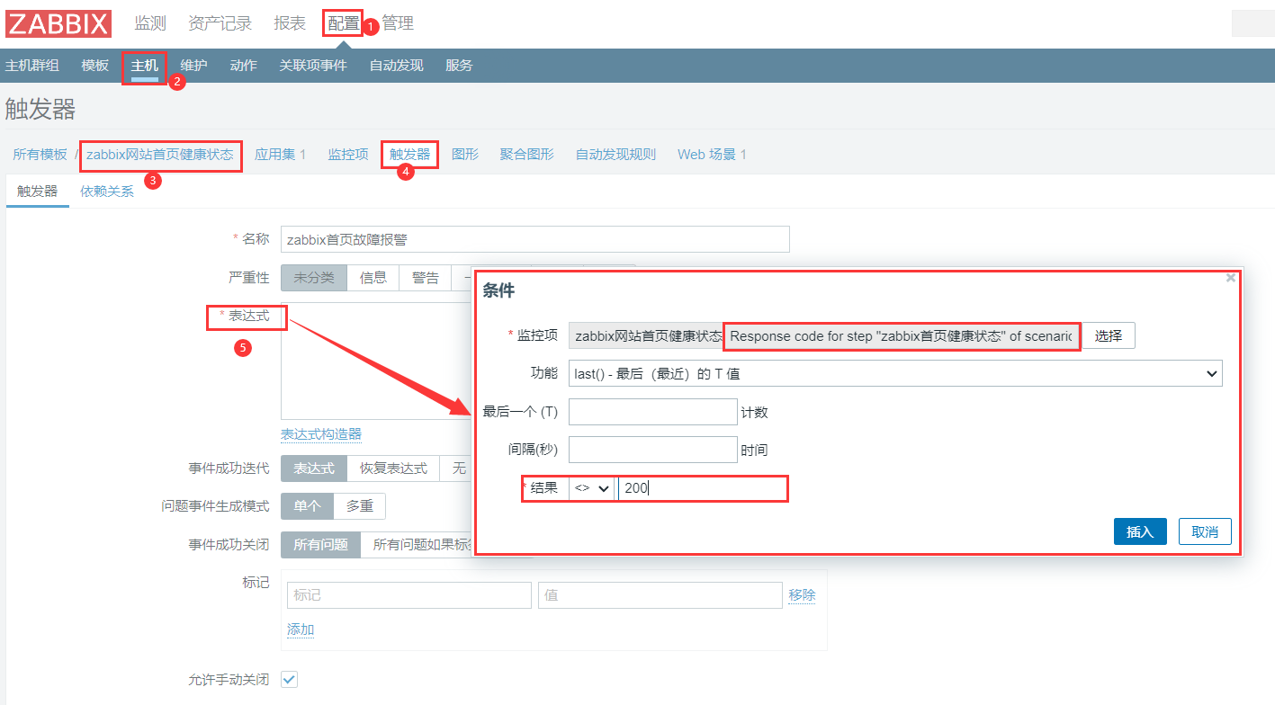Go to 维护 submenu

click(193, 66)
